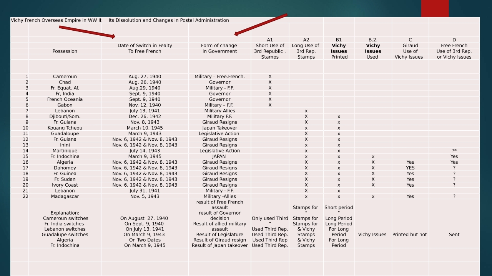
Task: Select the date 'July 14, 1943'
Action: (145, 151)
